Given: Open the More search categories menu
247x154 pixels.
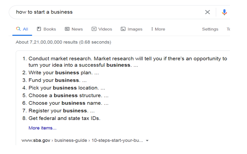Looking at the screenshot, I should (158, 29).
